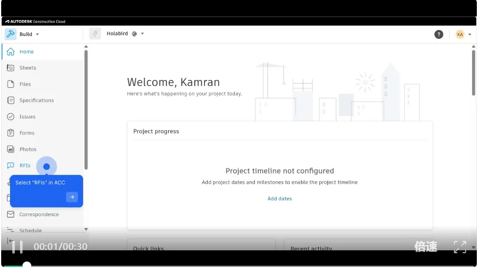Select the Photos icon in sidebar
Image resolution: width=478 pixels, height=268 pixels.
pyautogui.click(x=11, y=149)
